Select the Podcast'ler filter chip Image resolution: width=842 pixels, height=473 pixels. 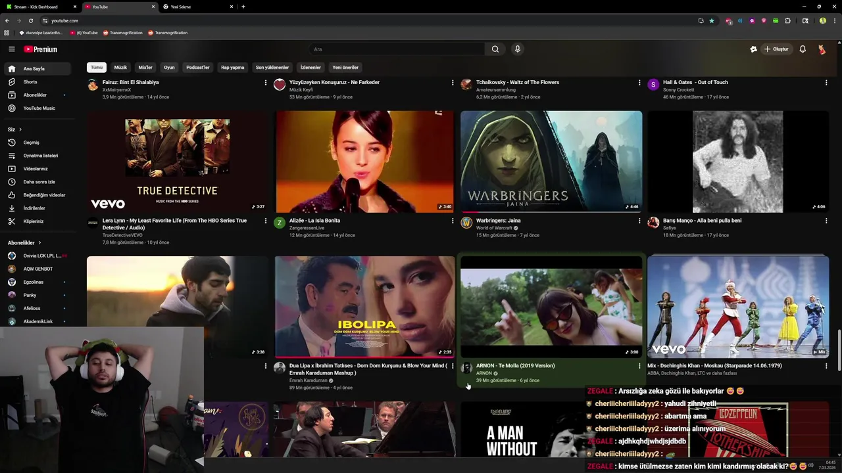(197, 68)
